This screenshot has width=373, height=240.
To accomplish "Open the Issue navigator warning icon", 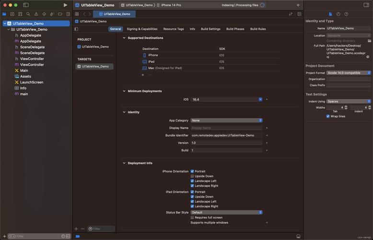I will click(x=36, y=14).
